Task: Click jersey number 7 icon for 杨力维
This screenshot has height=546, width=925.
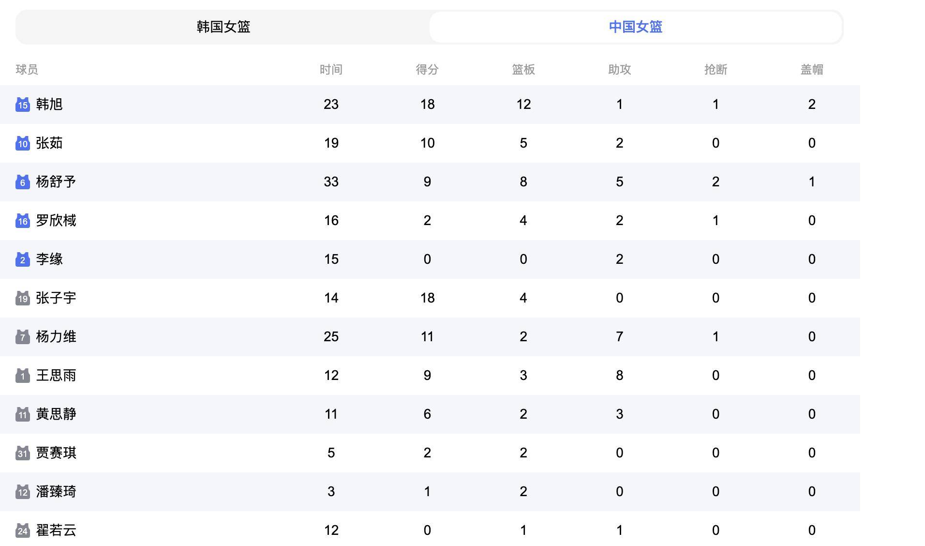Action: point(22,337)
